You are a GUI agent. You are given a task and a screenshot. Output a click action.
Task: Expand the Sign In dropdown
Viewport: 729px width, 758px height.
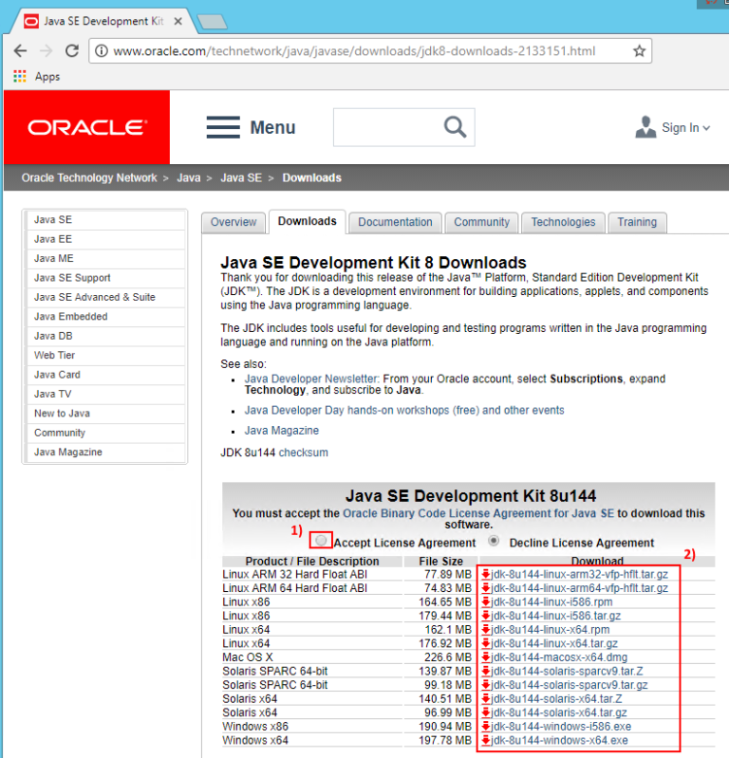point(673,128)
